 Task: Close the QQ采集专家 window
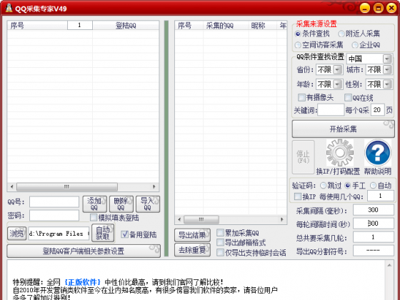coord(391,8)
